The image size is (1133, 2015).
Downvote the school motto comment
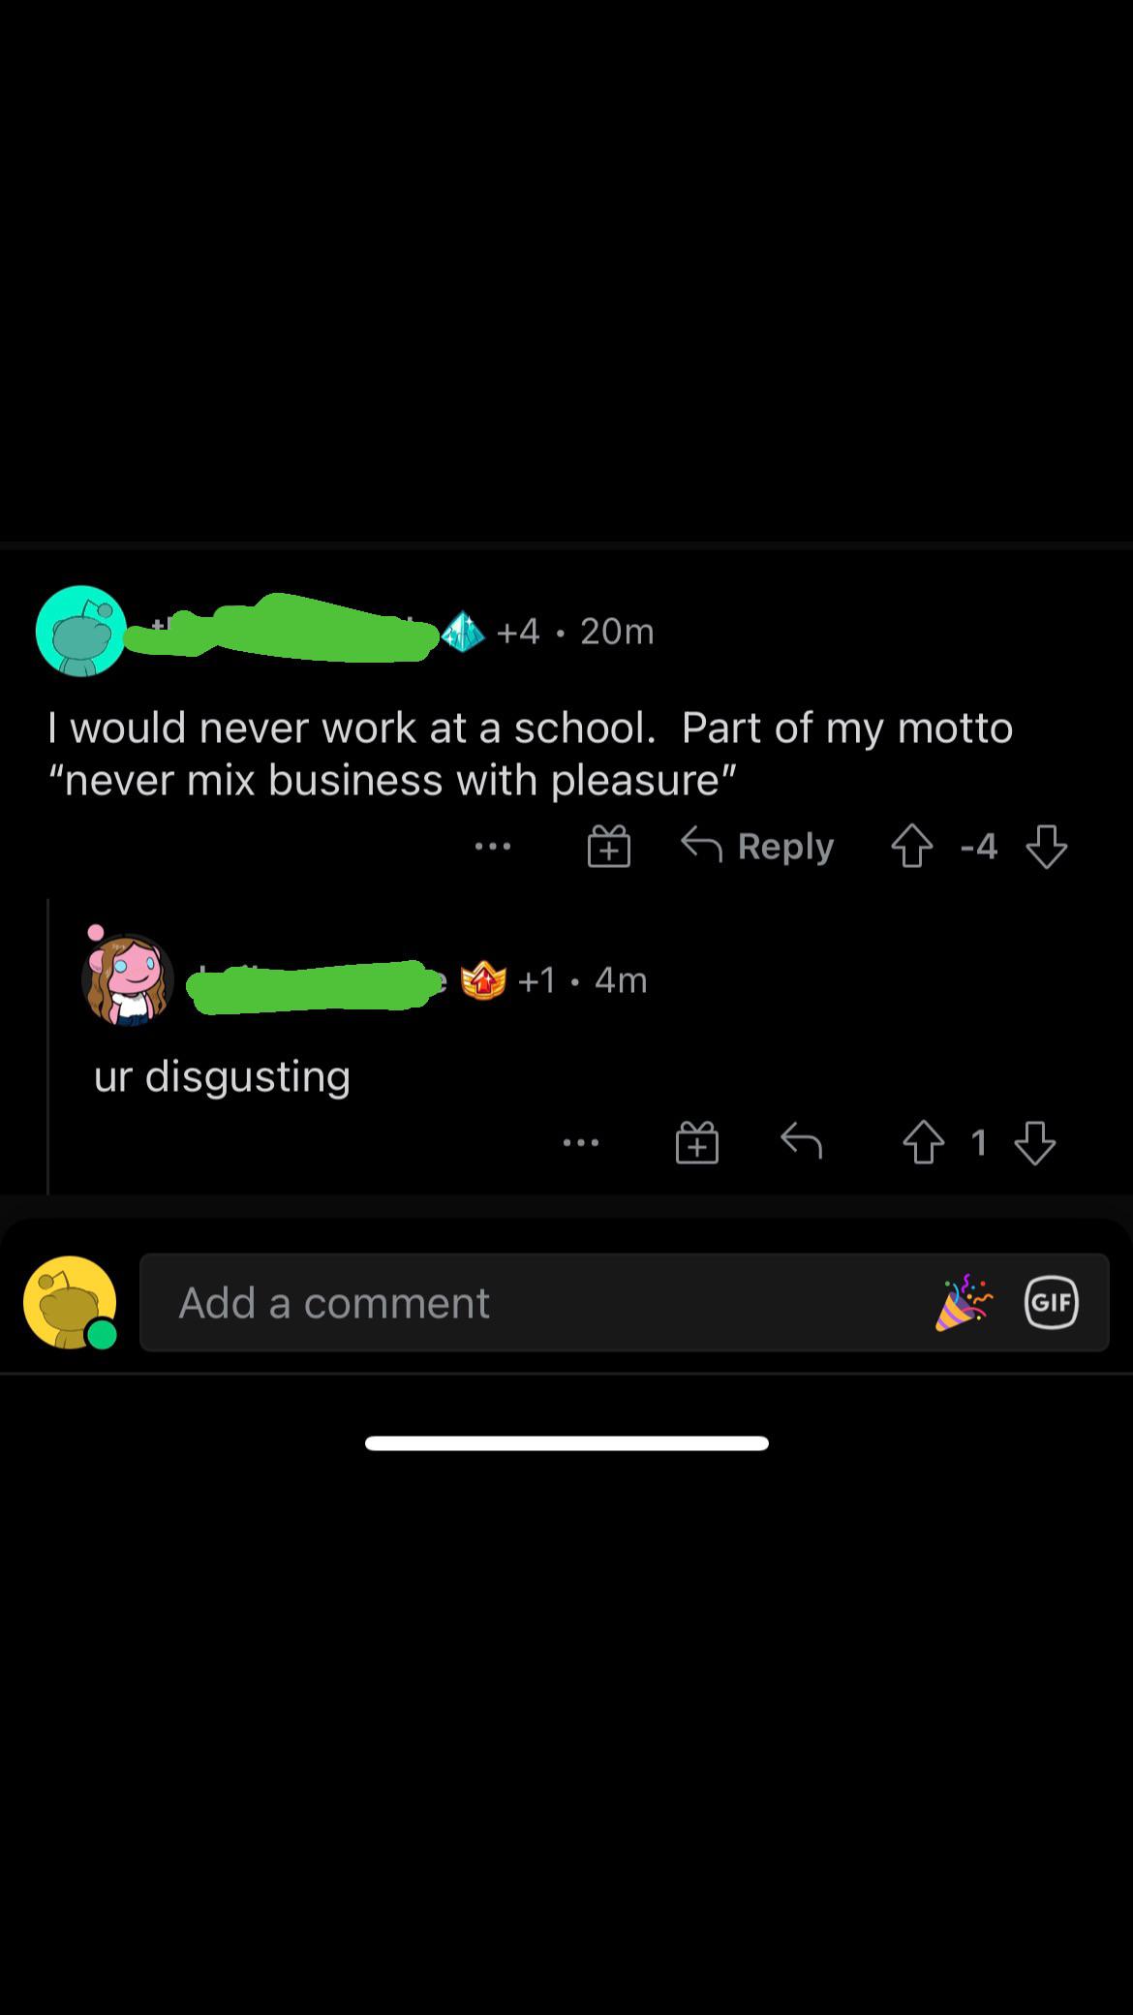[x=1047, y=847]
